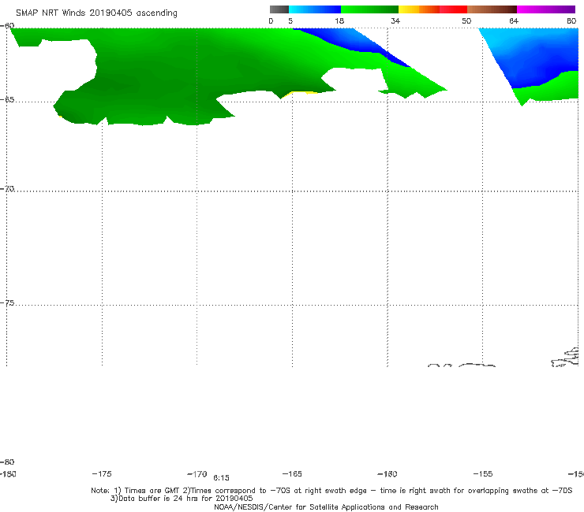Image resolution: width=584 pixels, height=512 pixels.
Task: Click the latitude axis label '-80'
Action: [7, 462]
